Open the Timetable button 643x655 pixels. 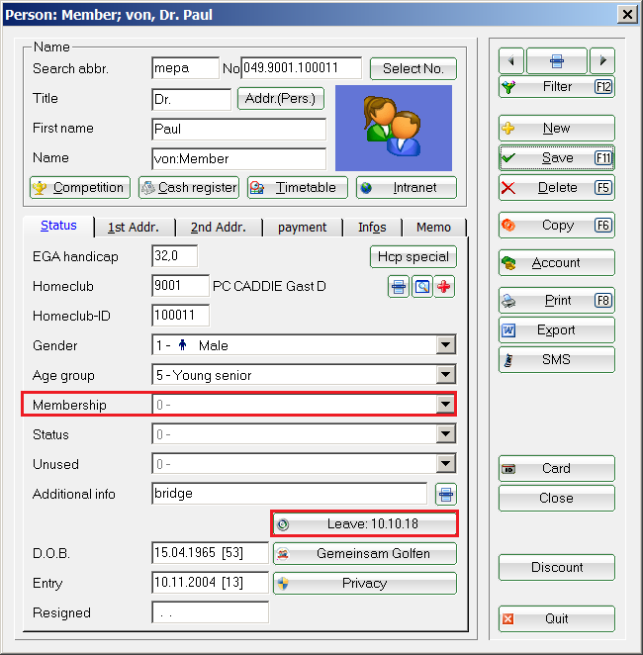point(298,188)
